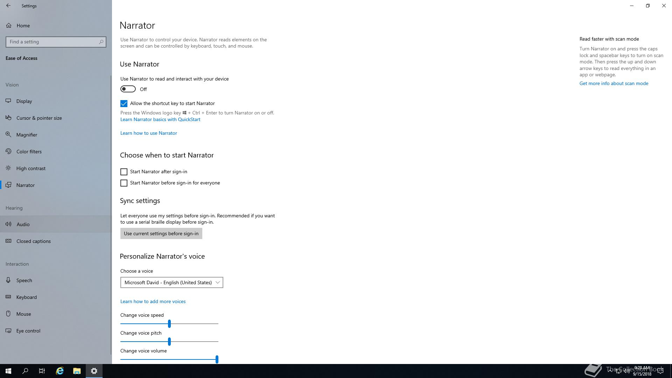The height and width of the screenshot is (378, 672).
Task: Uncheck Allow the shortcut key checkbox
Action: (x=124, y=103)
